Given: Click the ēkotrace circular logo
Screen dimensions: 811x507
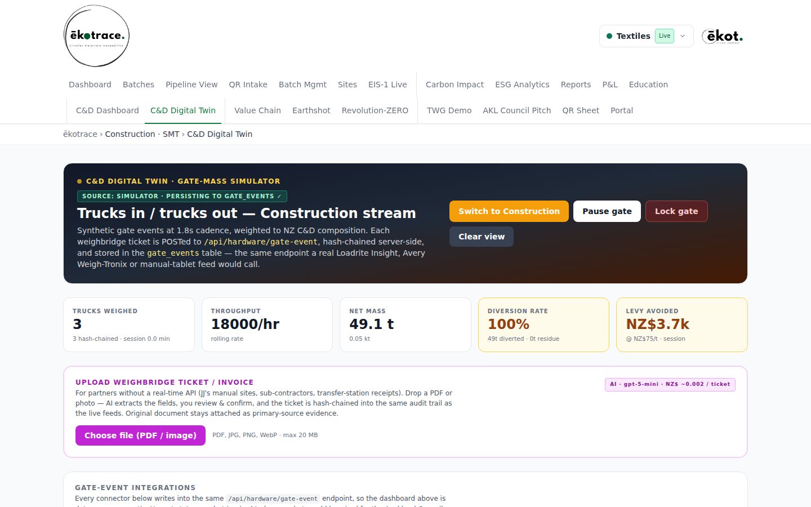Looking at the screenshot, I should (96, 36).
